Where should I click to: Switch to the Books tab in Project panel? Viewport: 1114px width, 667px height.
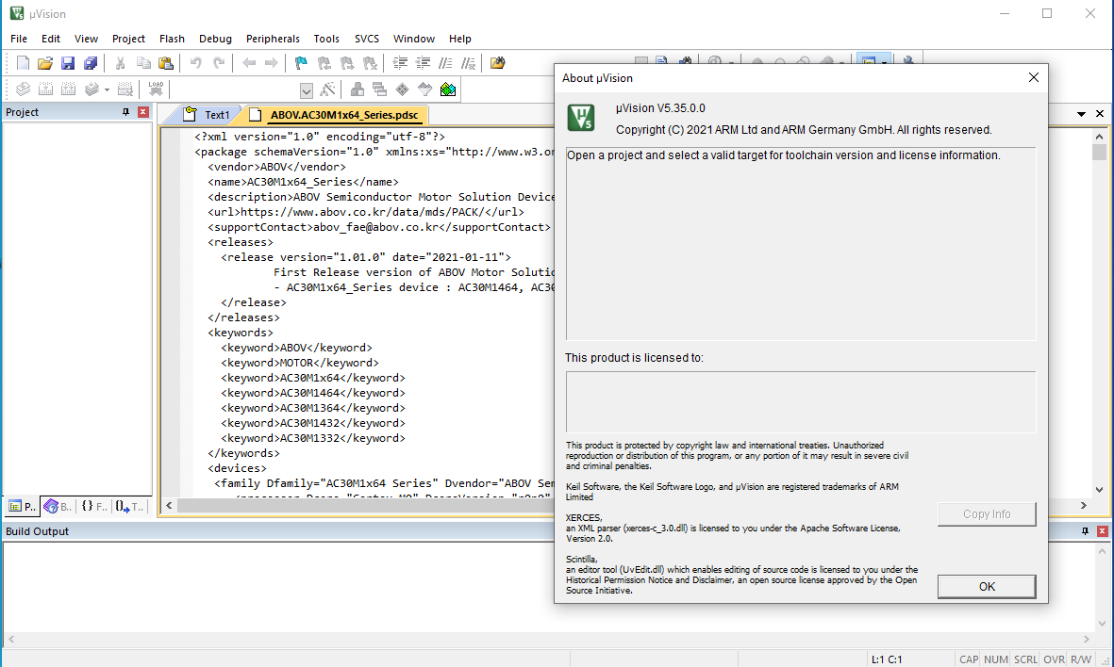(x=58, y=506)
